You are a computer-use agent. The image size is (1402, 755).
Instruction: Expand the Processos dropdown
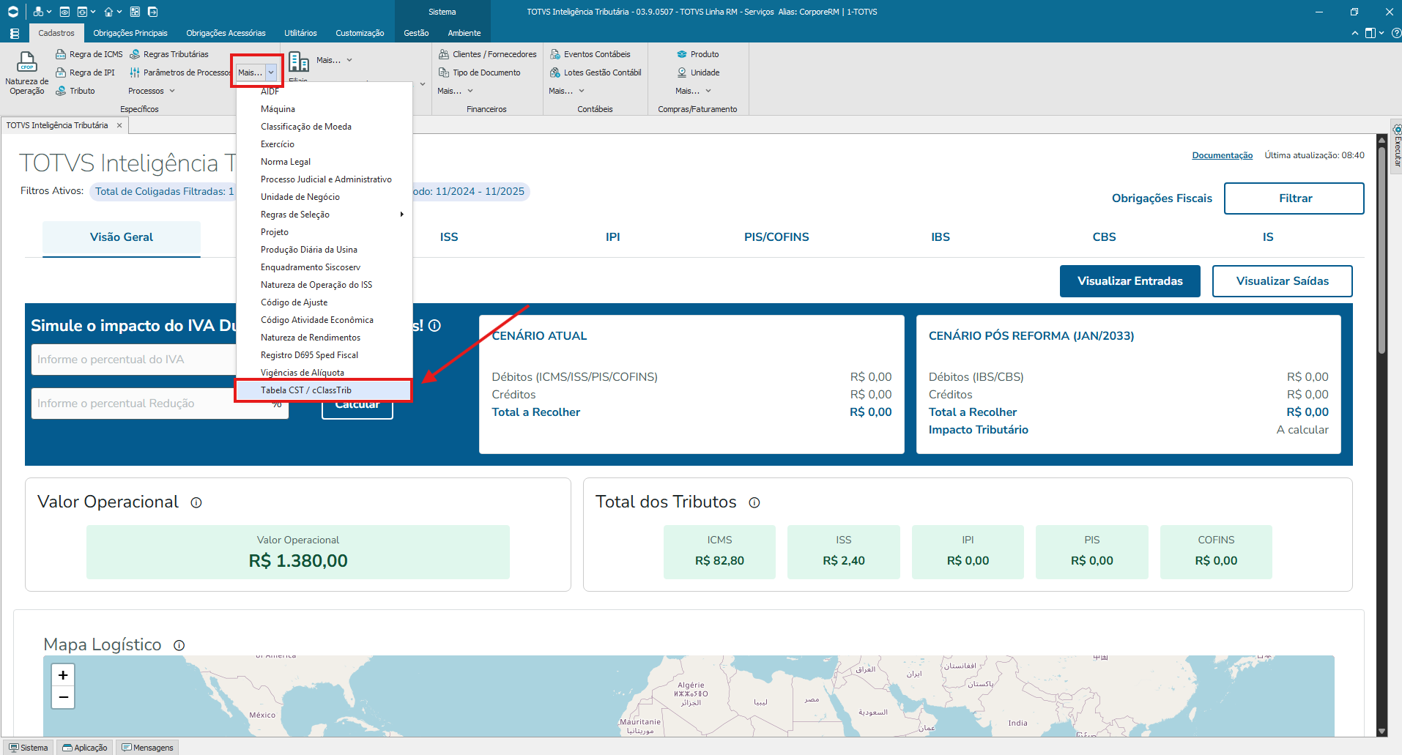click(x=152, y=91)
